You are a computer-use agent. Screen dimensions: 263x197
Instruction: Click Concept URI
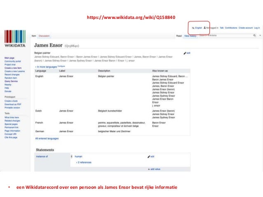tap(10, 134)
